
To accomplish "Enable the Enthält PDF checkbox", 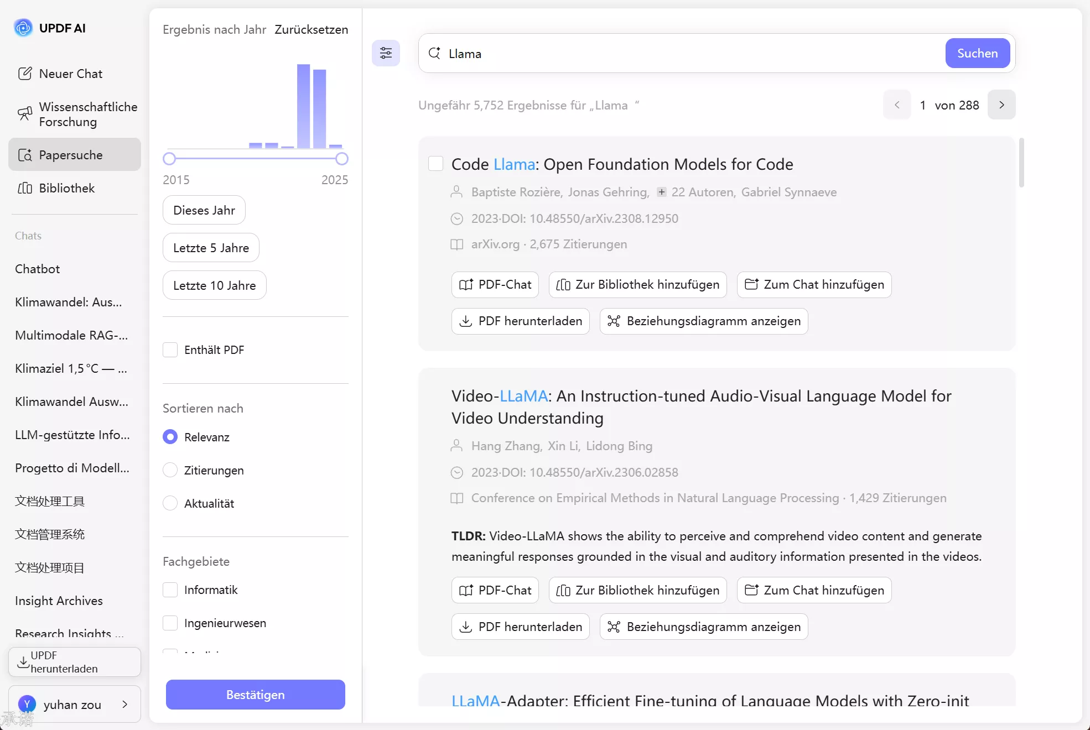I will tap(170, 350).
